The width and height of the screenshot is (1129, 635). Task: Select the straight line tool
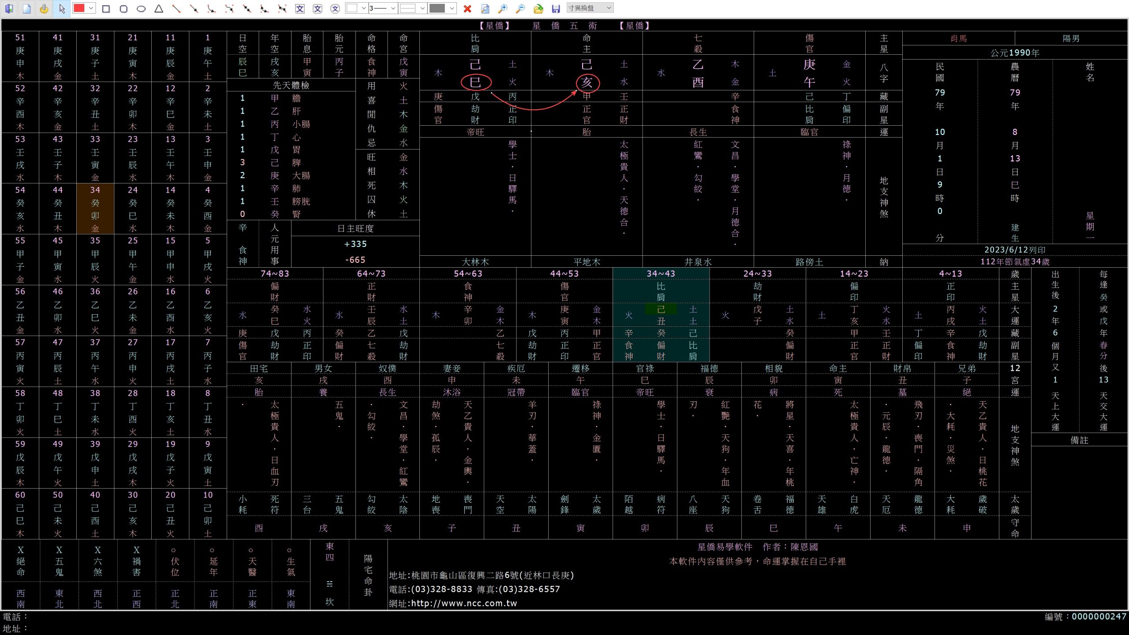pyautogui.click(x=176, y=8)
